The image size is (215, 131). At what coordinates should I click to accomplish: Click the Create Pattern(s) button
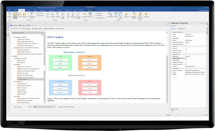tap(18, 107)
